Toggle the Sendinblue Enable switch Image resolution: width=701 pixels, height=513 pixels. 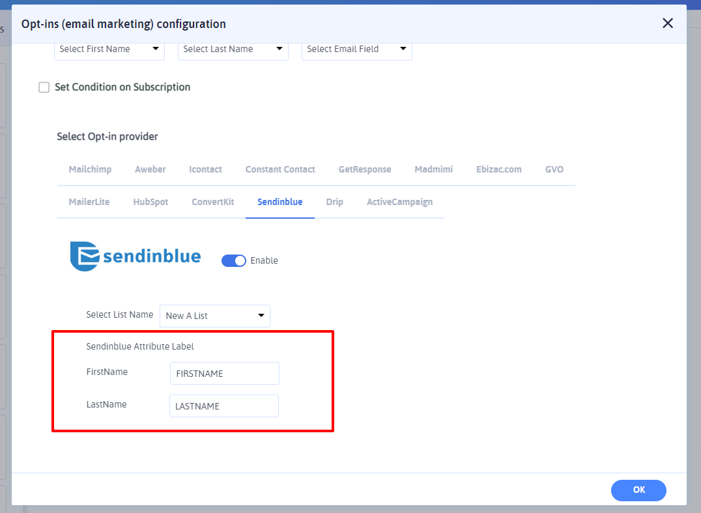(x=234, y=260)
